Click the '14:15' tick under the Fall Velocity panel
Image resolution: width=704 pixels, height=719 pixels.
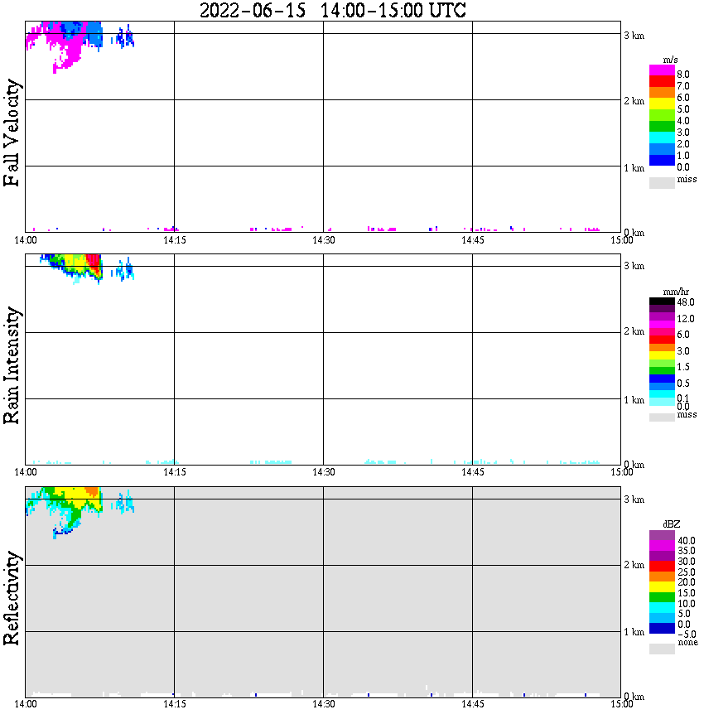[175, 240]
